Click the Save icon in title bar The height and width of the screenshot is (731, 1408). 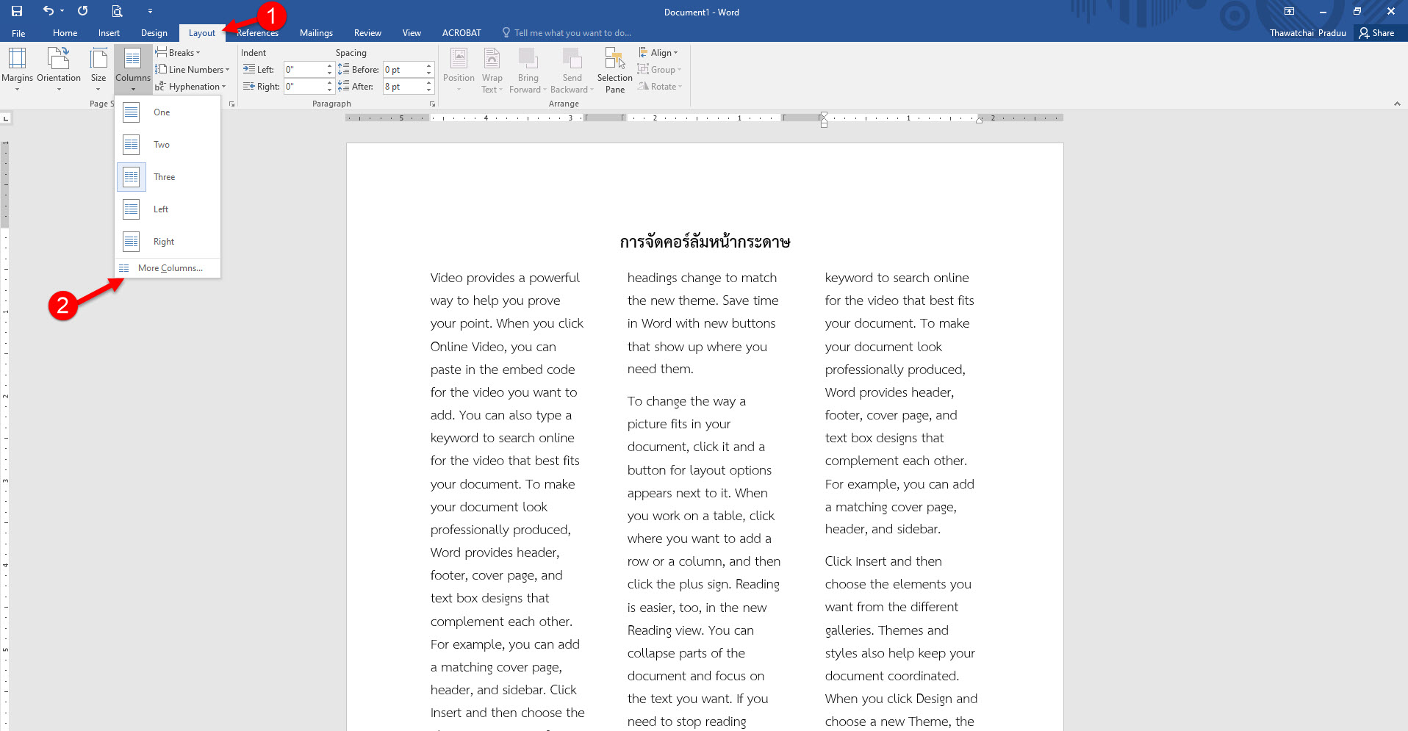pyautogui.click(x=16, y=11)
